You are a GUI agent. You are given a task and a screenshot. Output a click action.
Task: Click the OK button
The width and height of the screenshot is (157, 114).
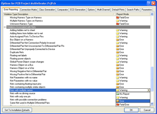click(x=131, y=110)
